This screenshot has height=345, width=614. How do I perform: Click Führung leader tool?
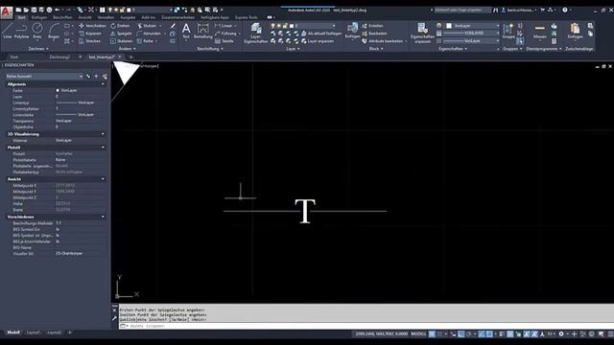pos(226,34)
